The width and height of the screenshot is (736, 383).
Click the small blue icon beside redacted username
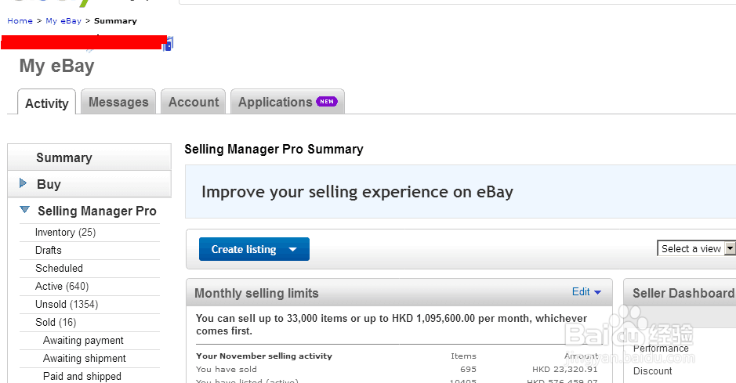[169, 44]
